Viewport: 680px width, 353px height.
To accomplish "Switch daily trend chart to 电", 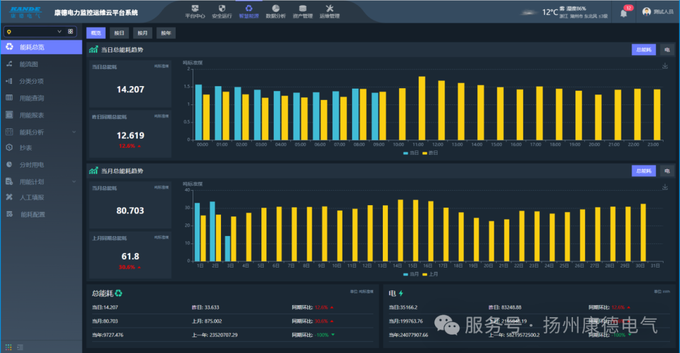I will [667, 50].
